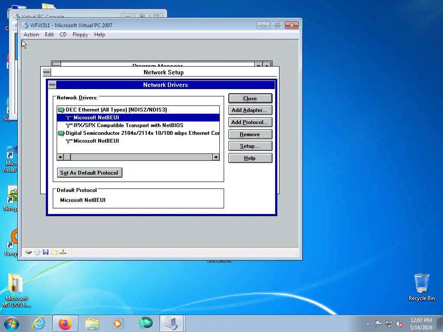
Task: Click driver list scroll right arrow
Action: [x=216, y=157]
